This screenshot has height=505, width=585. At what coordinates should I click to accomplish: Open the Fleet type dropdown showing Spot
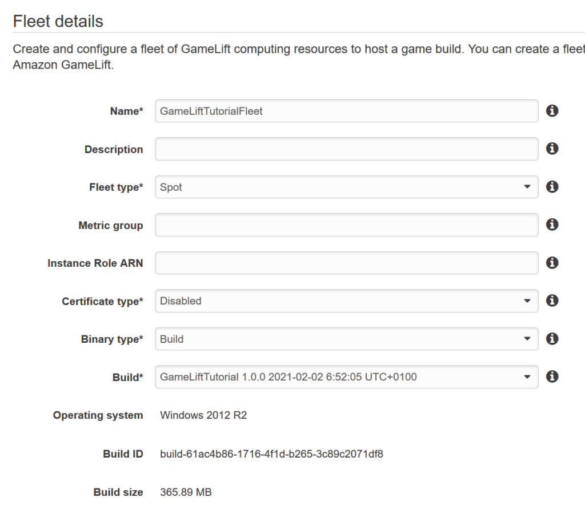pyautogui.click(x=346, y=187)
